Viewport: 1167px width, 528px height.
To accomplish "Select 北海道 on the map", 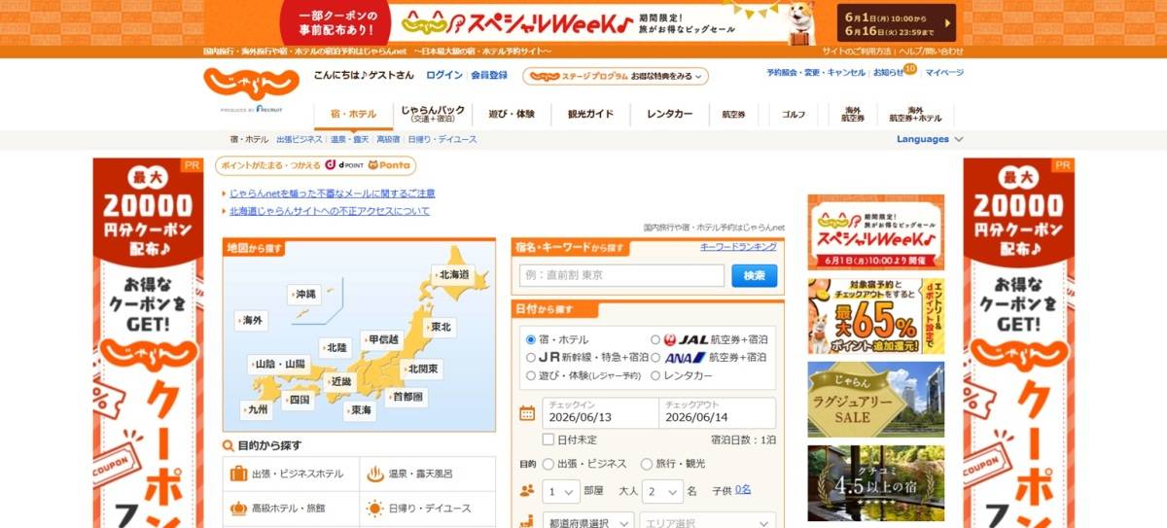I will [x=452, y=275].
